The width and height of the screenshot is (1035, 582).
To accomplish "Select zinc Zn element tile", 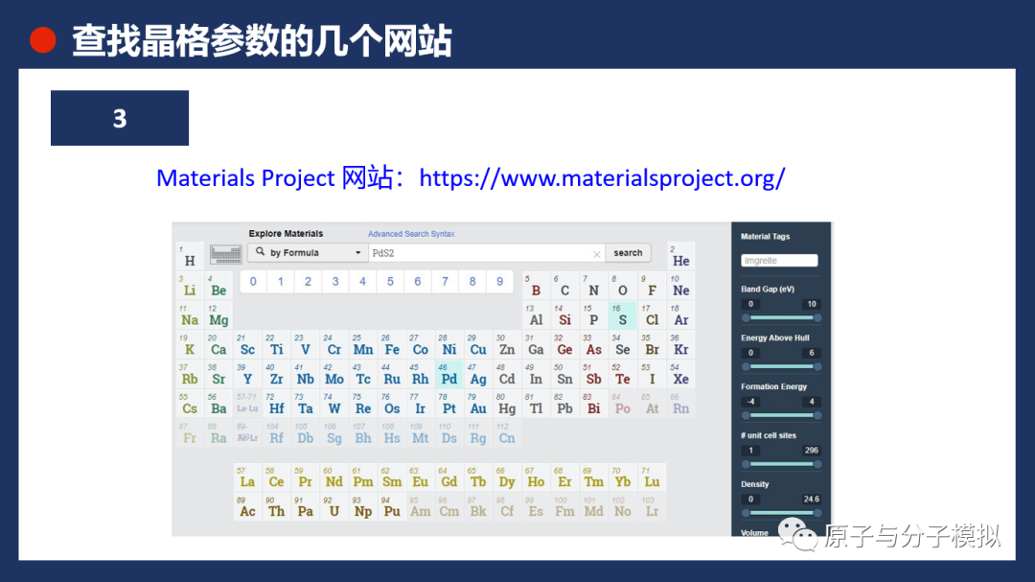I will 507,345.
